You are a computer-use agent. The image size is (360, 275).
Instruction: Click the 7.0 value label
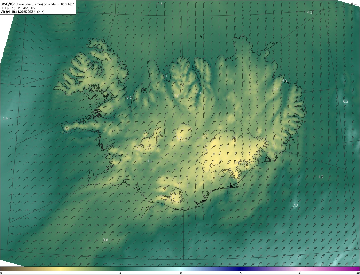(x=295, y=206)
